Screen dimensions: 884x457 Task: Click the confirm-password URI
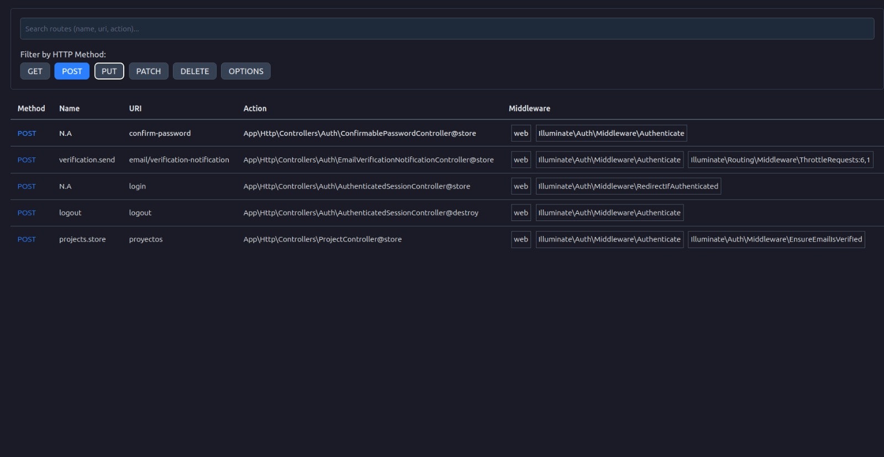[x=160, y=133]
